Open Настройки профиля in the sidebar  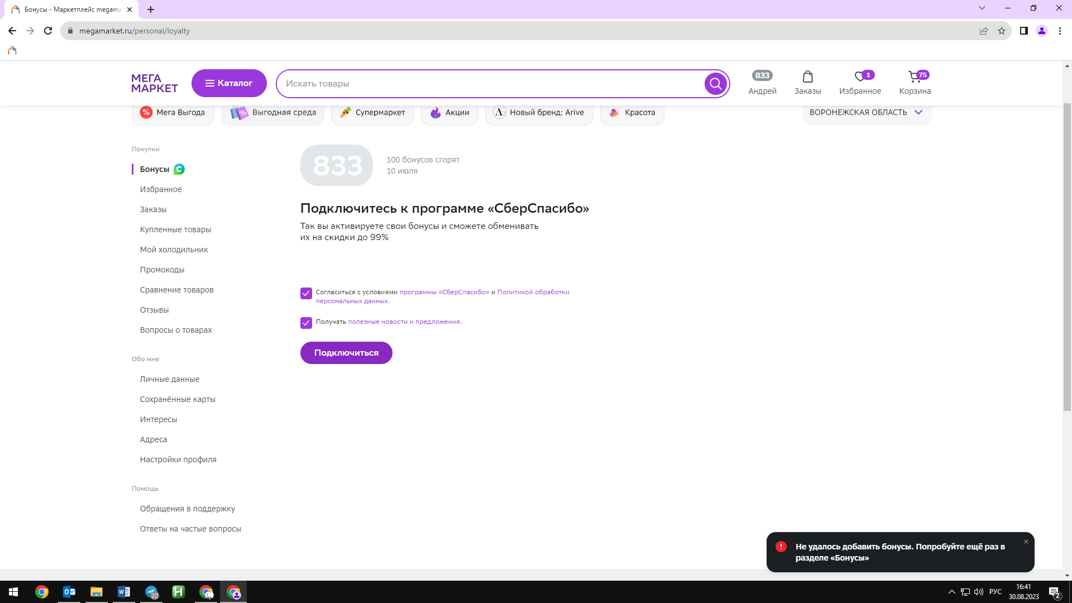pyautogui.click(x=178, y=460)
